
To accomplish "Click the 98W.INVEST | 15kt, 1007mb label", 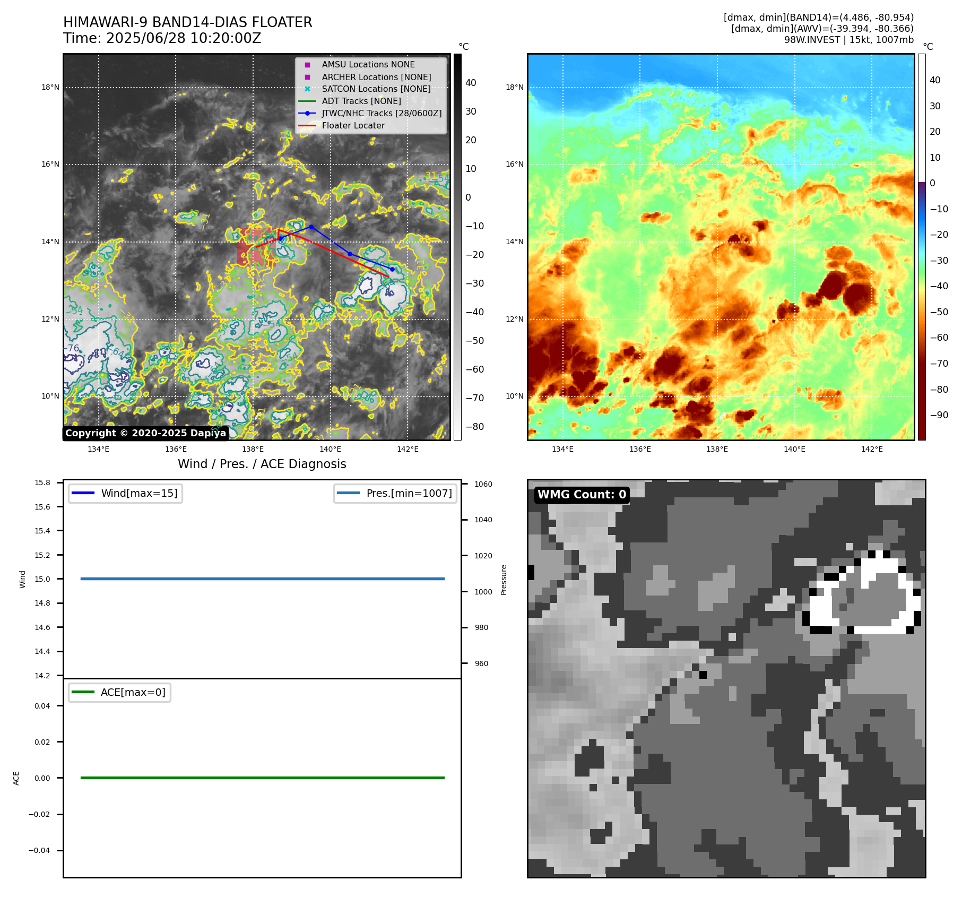I will 849,40.
